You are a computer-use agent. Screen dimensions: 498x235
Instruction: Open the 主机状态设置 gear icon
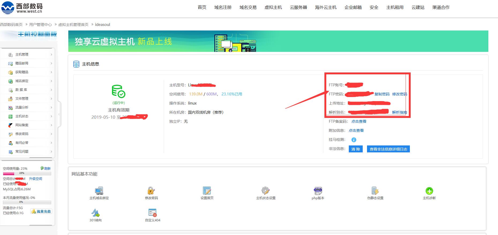[266, 191]
